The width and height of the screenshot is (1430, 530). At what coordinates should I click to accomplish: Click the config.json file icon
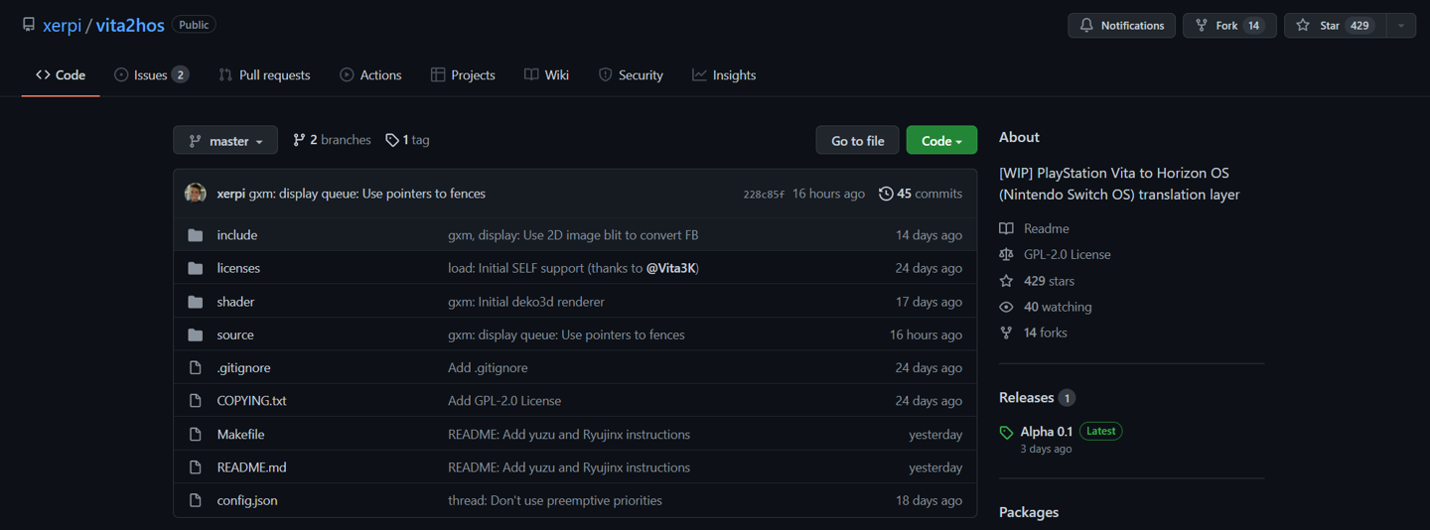coord(196,500)
